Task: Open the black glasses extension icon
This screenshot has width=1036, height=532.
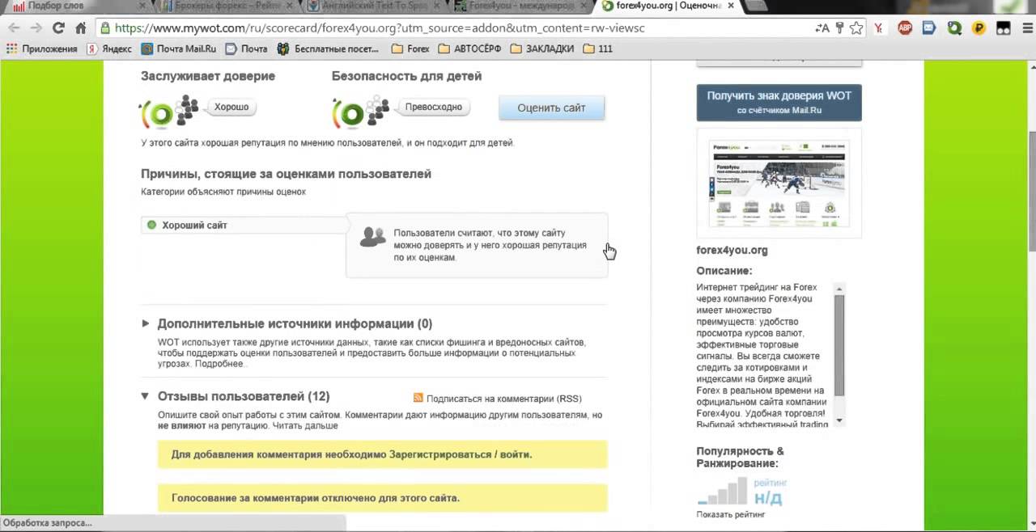Action: (x=1004, y=28)
